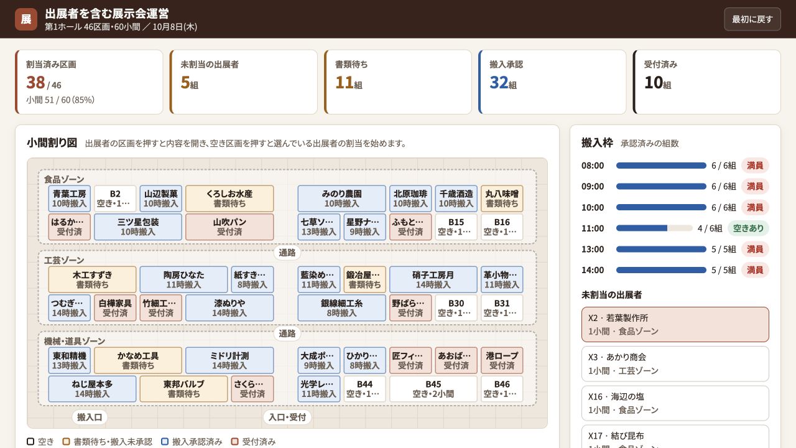Open the 銀線細工糸 booth

[x=341, y=308]
